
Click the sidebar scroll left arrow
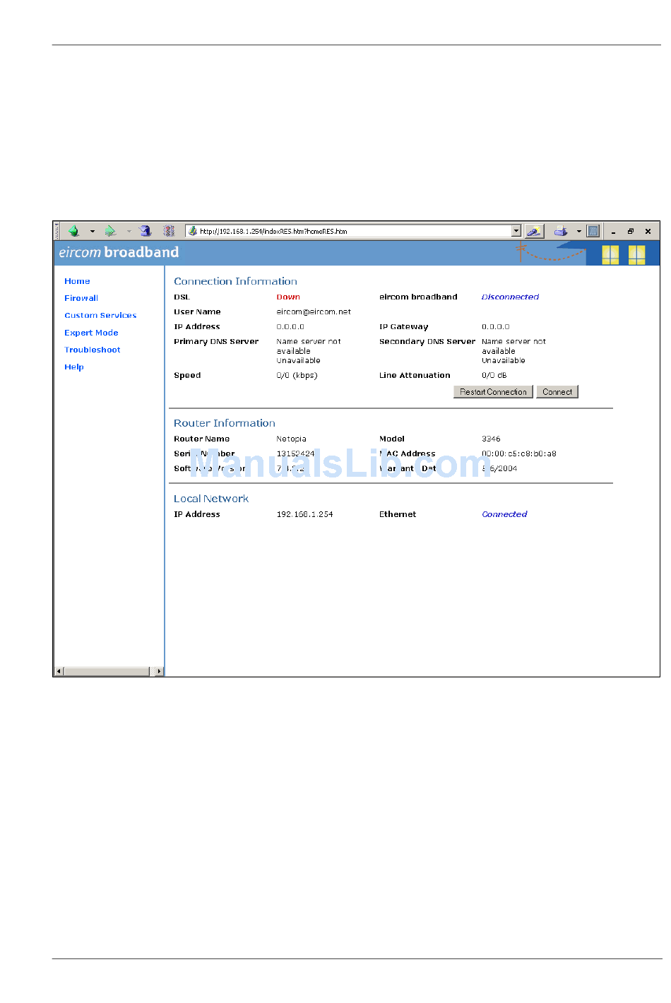point(59,671)
